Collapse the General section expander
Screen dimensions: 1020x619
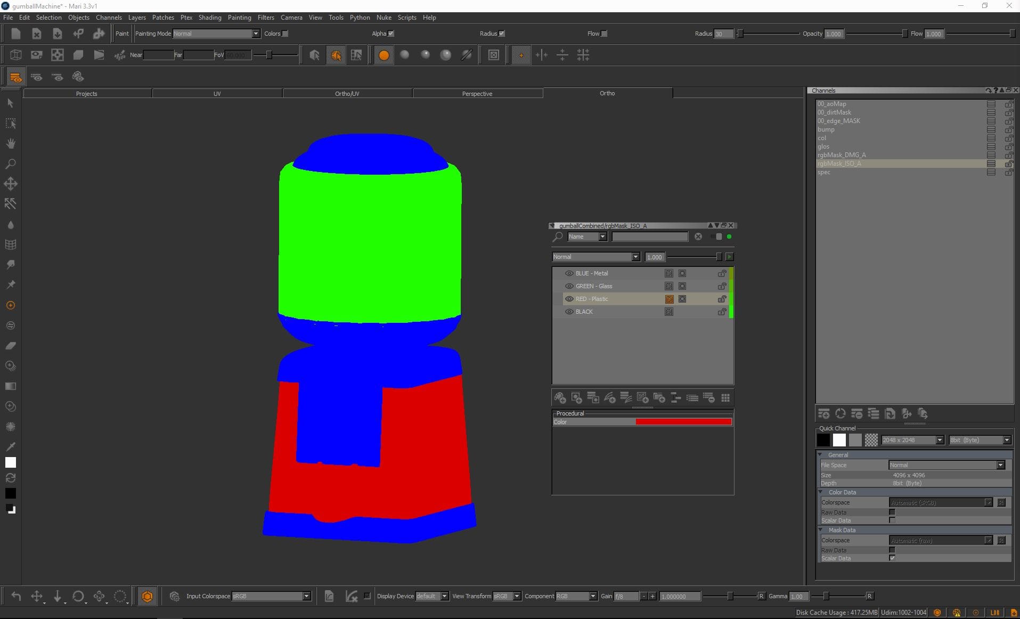[x=821, y=455]
